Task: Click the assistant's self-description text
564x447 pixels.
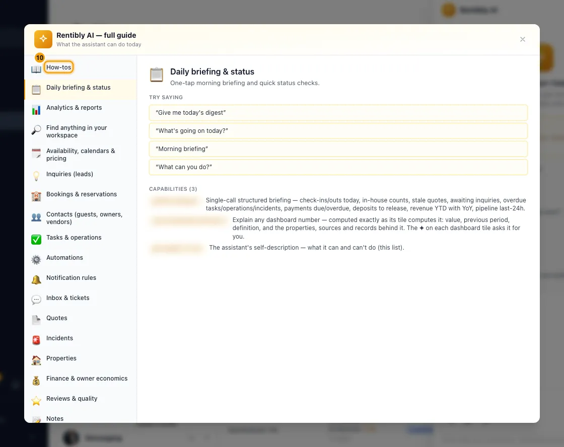Action: pos(307,248)
